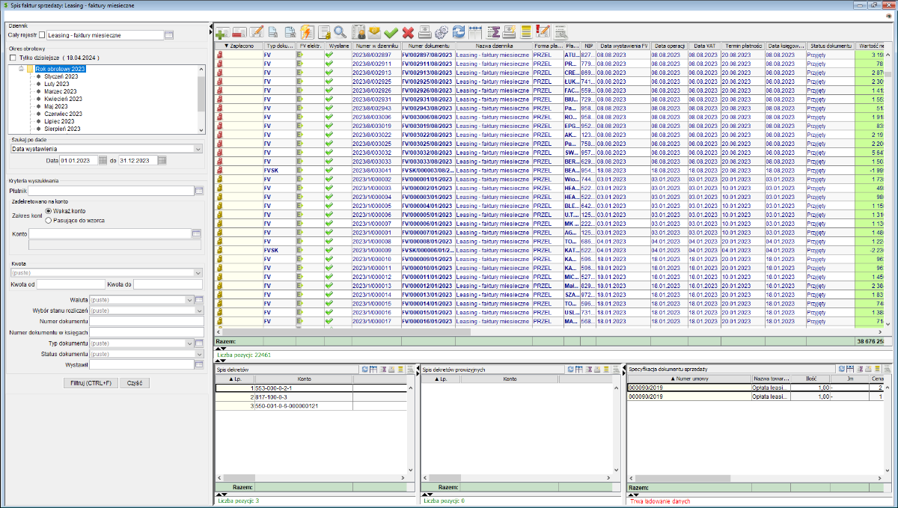Viewport: 898px width, 508px height.
Task: Enable the 'Cały rejestr' checkbox
Action: (42, 35)
